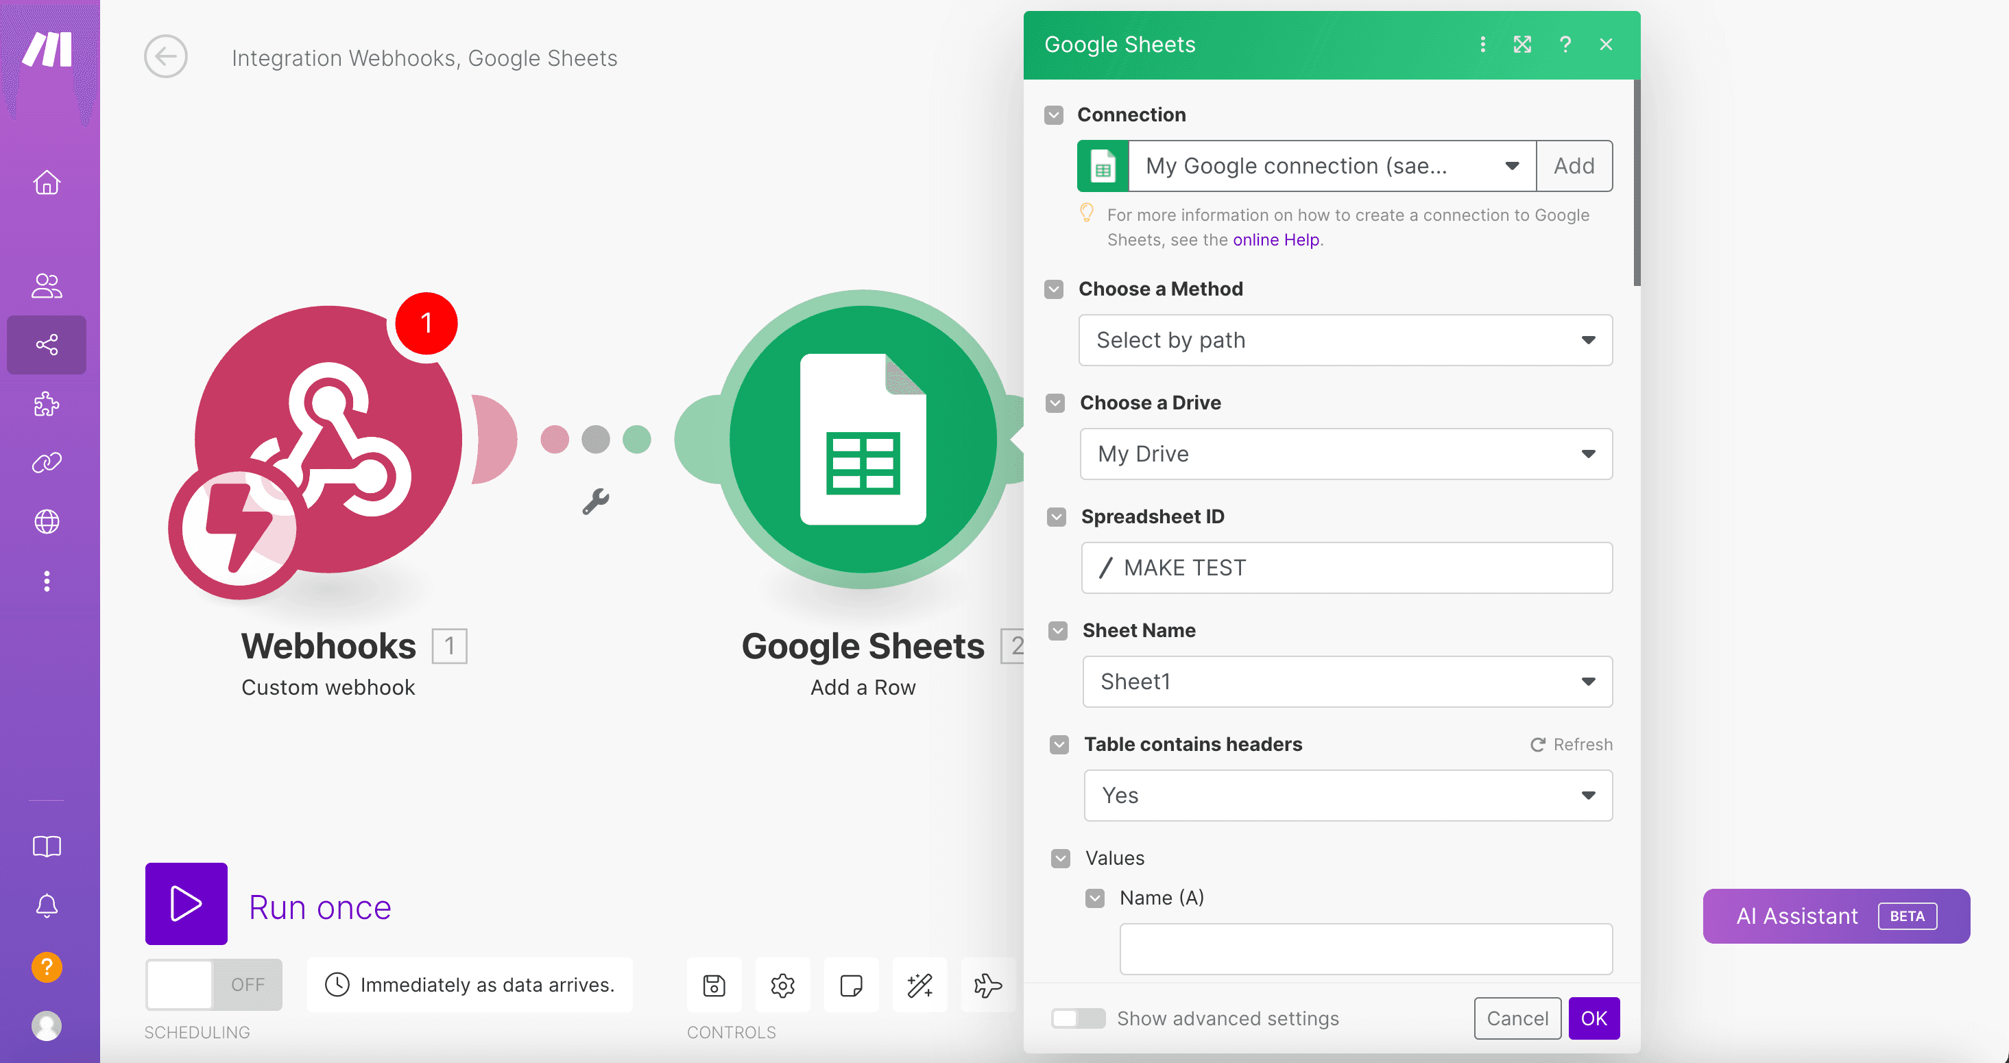Click the Google Sheets "Add a Row" label
Viewport: 2009px width, 1063px height.
[863, 687]
